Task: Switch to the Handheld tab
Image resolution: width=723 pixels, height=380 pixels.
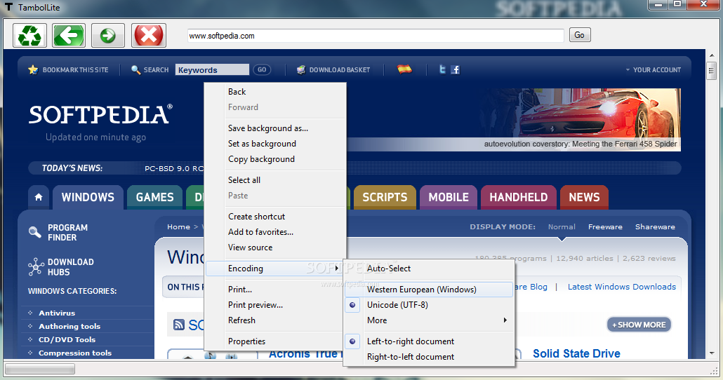Action: coord(518,197)
